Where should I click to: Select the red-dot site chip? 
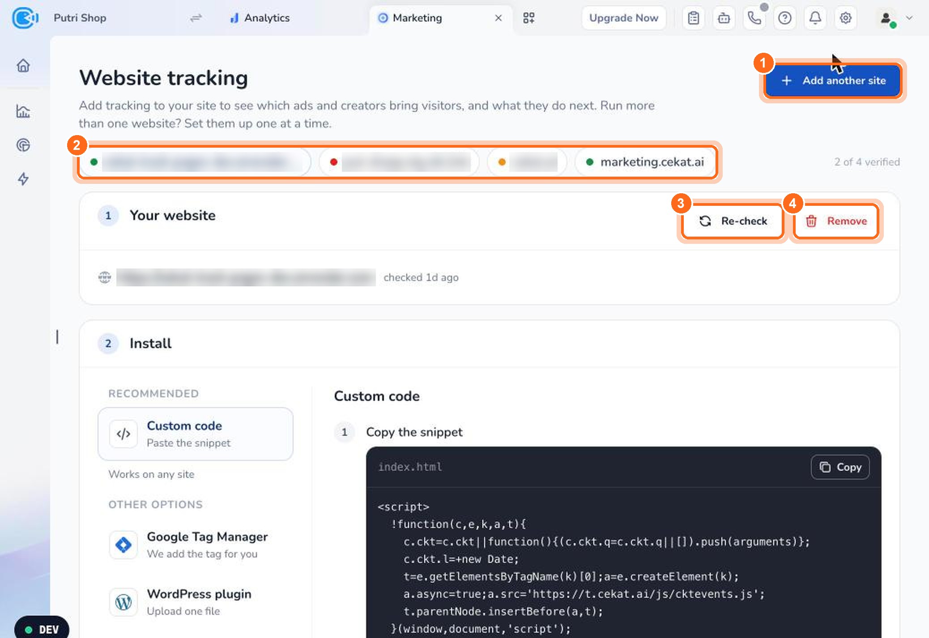pos(399,162)
